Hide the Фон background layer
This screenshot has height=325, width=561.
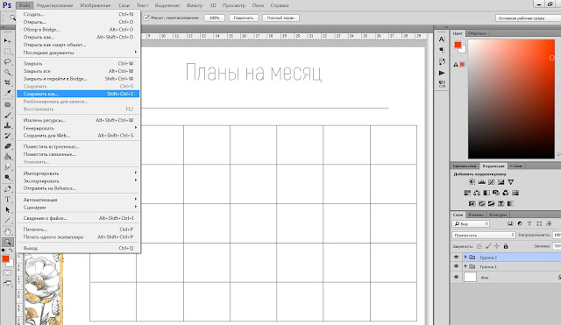tap(456, 277)
